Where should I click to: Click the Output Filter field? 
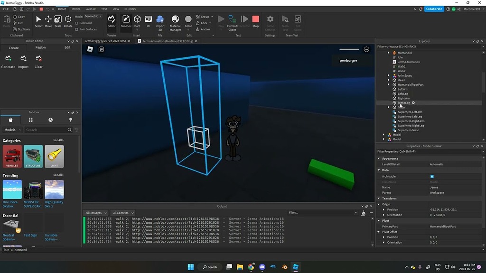[x=322, y=213]
